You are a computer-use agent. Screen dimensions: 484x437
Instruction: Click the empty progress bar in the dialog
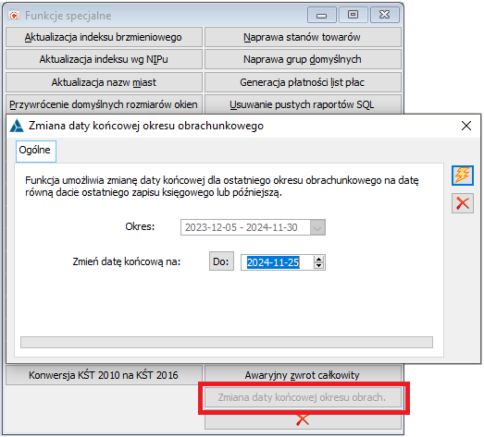227,343
